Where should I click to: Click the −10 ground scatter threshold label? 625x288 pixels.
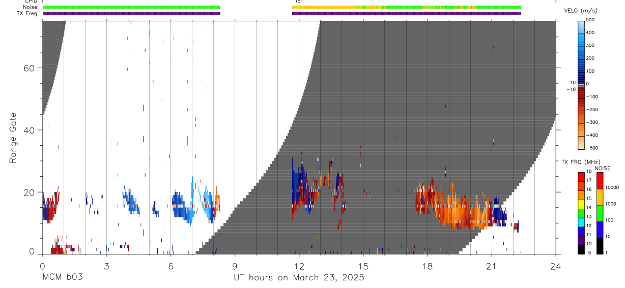coord(570,89)
